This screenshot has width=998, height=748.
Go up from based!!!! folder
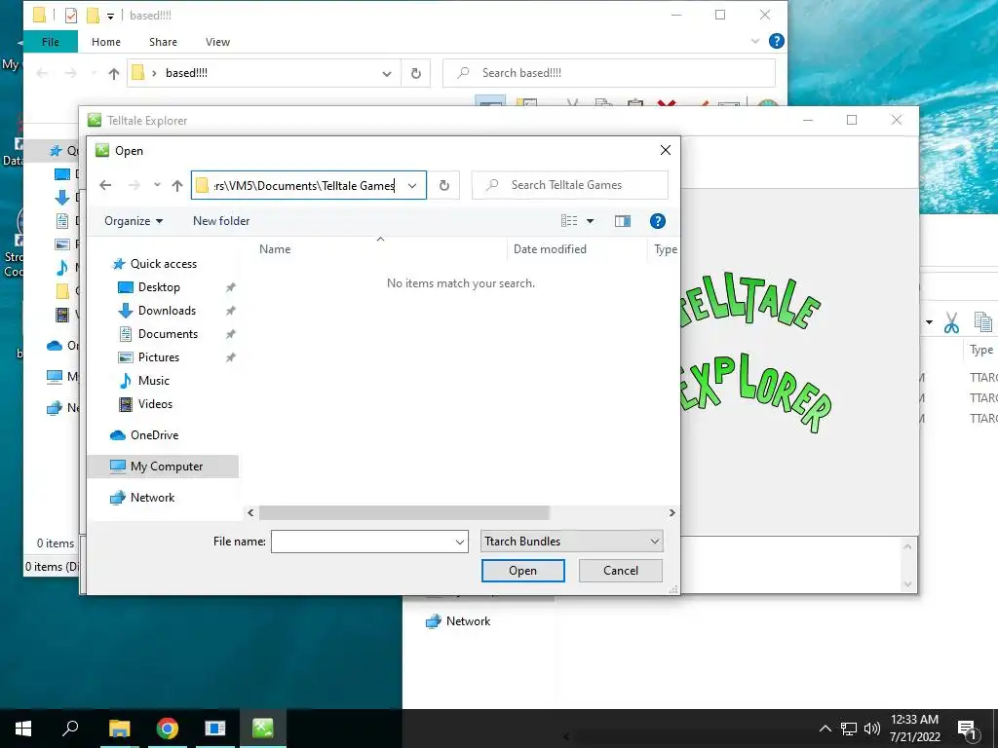point(114,74)
